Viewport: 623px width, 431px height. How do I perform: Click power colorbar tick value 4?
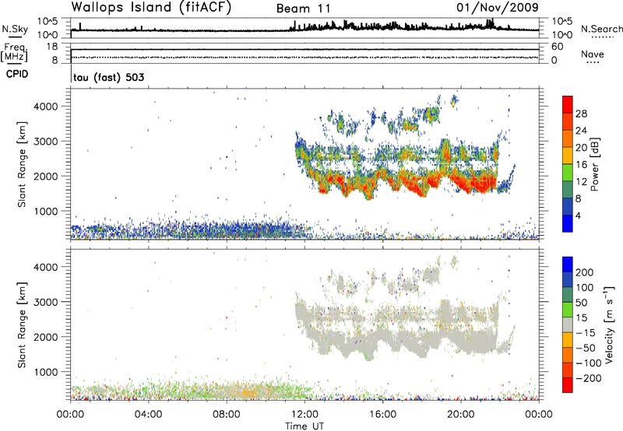(x=578, y=215)
